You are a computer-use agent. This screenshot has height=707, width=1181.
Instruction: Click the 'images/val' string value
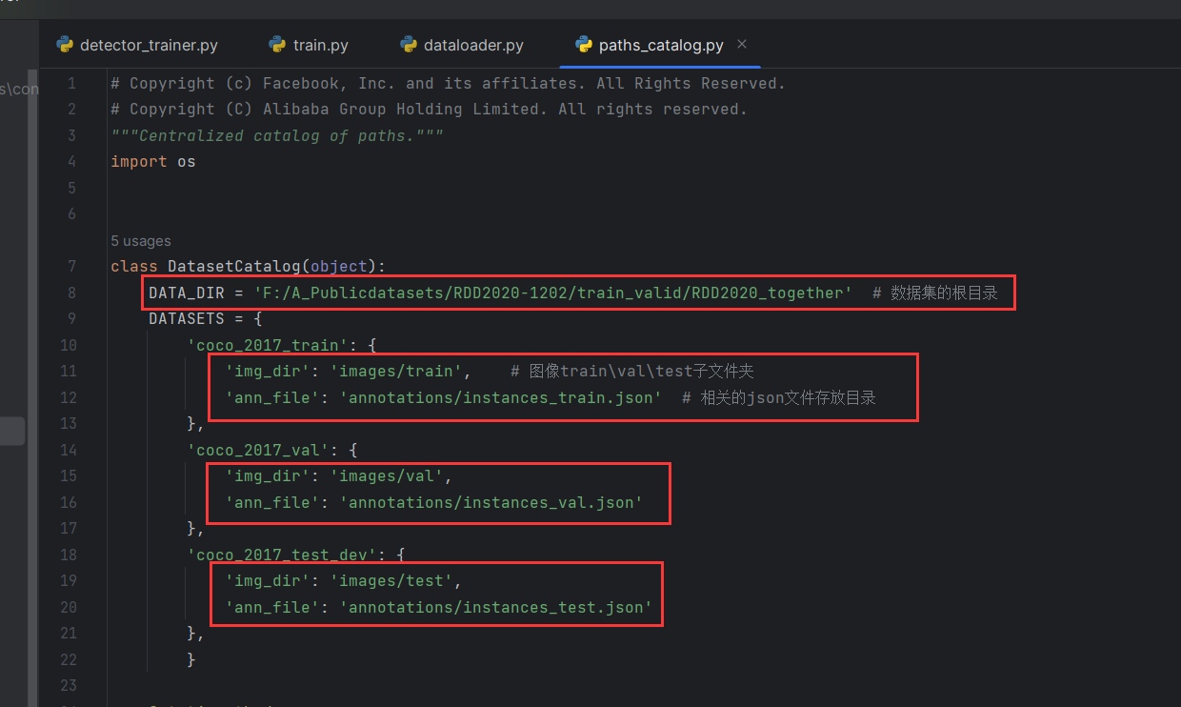[x=387, y=475]
